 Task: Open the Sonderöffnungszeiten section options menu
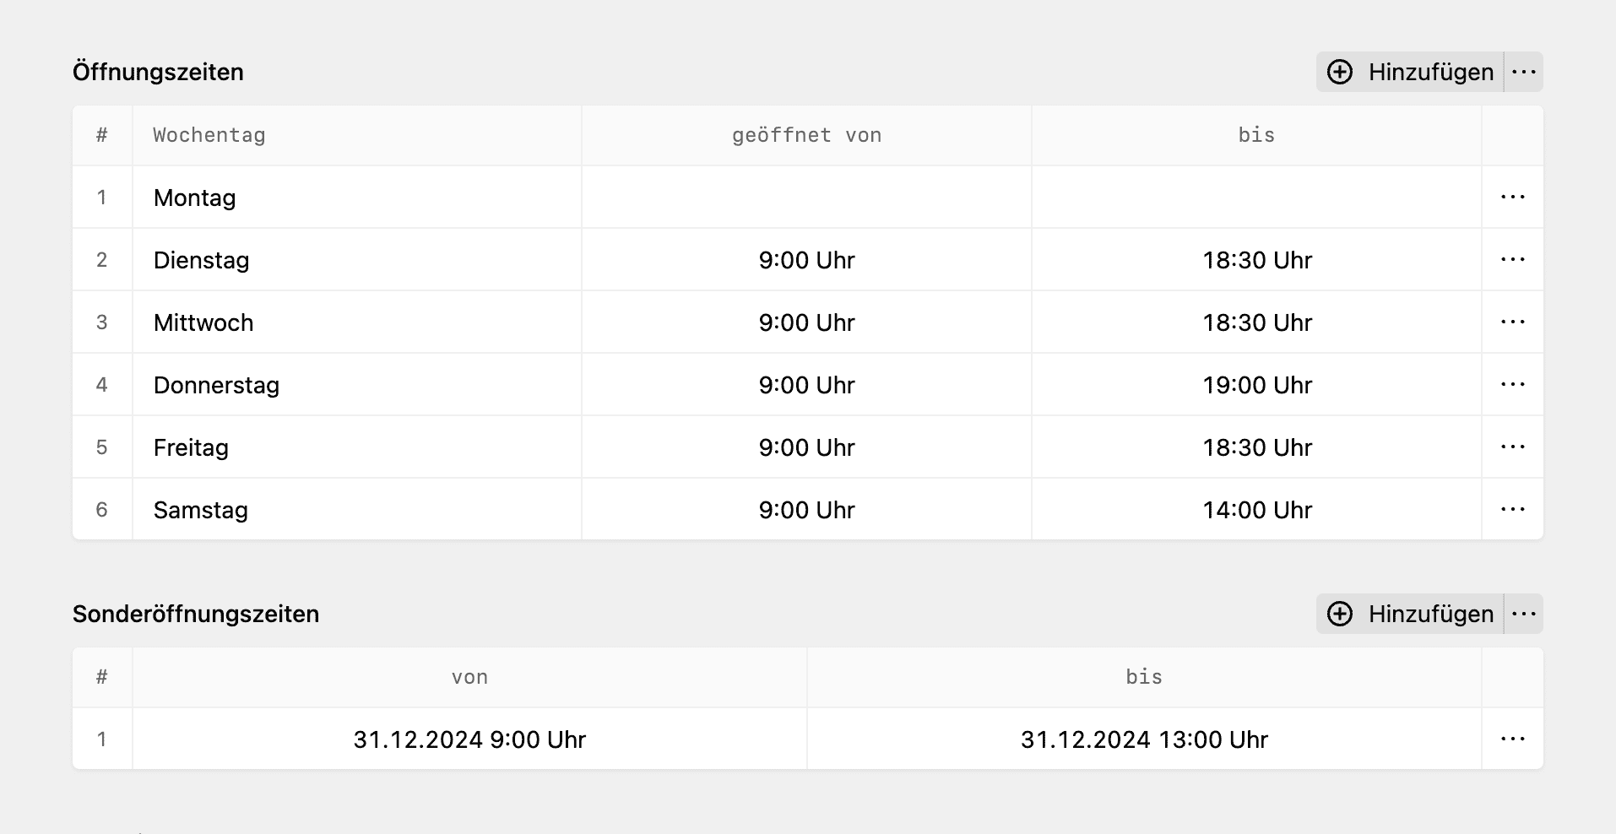pos(1524,614)
